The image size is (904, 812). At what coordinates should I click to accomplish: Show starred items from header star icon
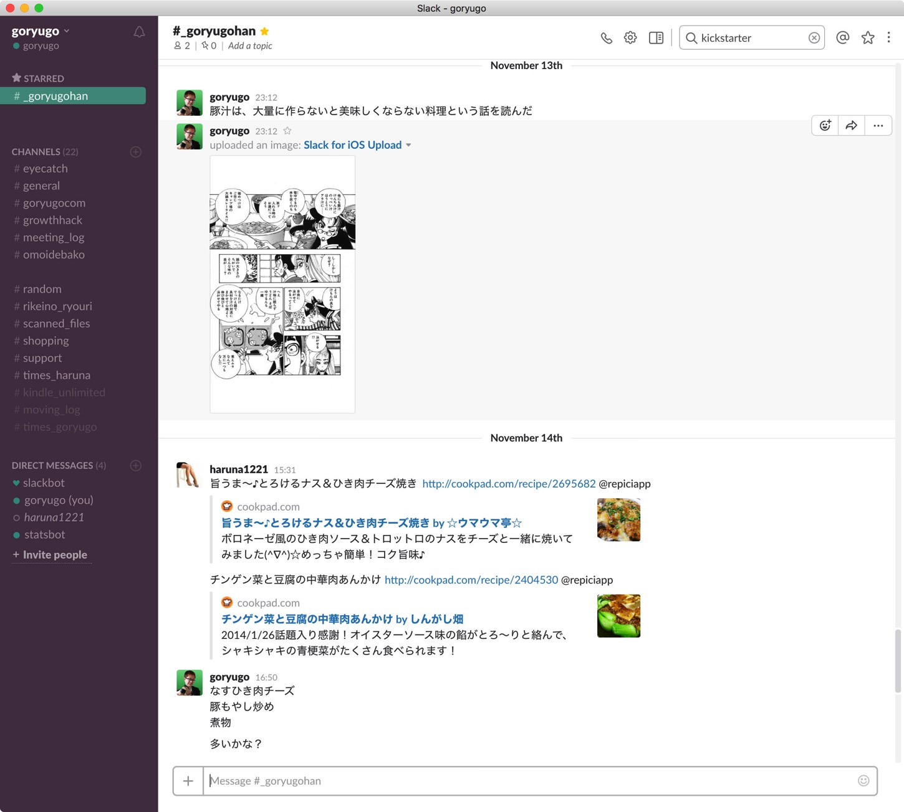[x=867, y=38]
